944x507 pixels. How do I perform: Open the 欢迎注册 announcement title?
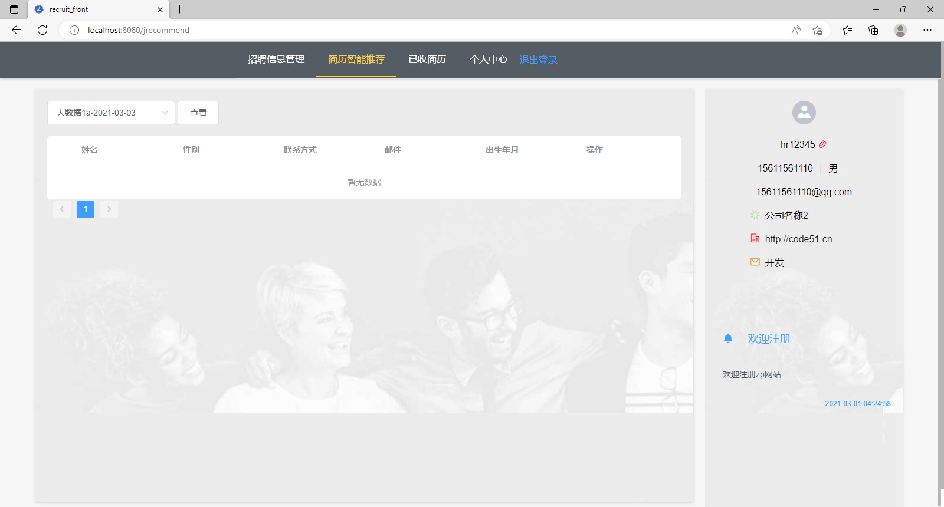pyautogui.click(x=769, y=339)
